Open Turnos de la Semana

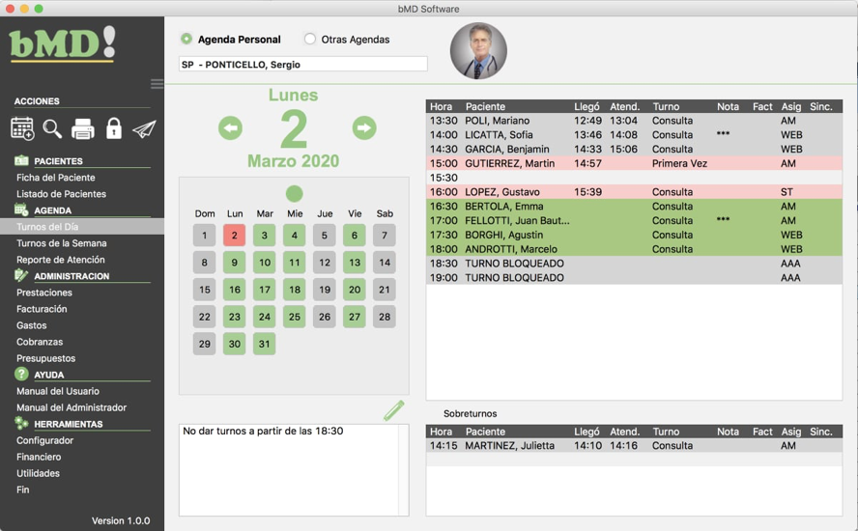[x=61, y=242]
